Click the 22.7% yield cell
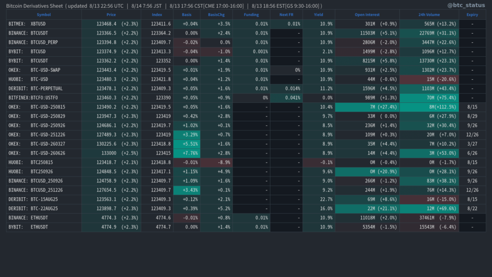 tap(319, 199)
